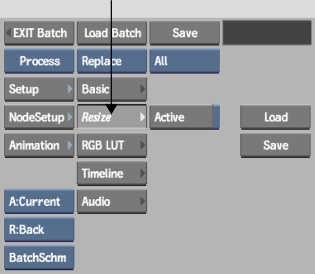
Task: Click the lower Save setup button
Action: pos(276,145)
